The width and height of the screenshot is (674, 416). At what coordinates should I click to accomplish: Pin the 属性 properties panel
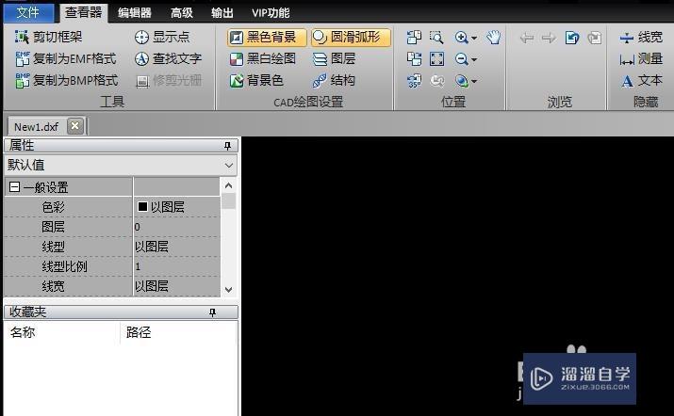[x=228, y=146]
